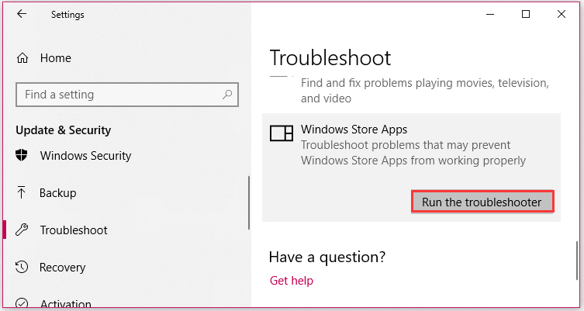Open Home from the house icon
Image resolution: width=584 pixels, height=311 pixels.
(x=22, y=58)
